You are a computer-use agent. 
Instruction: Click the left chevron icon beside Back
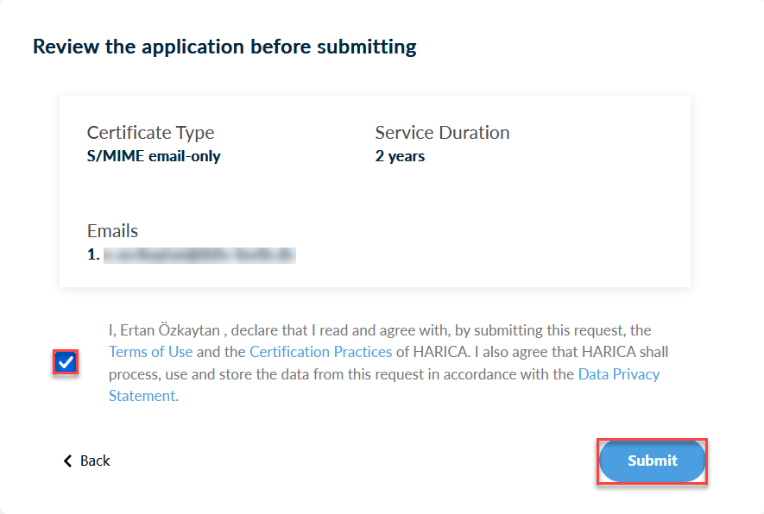coord(67,461)
